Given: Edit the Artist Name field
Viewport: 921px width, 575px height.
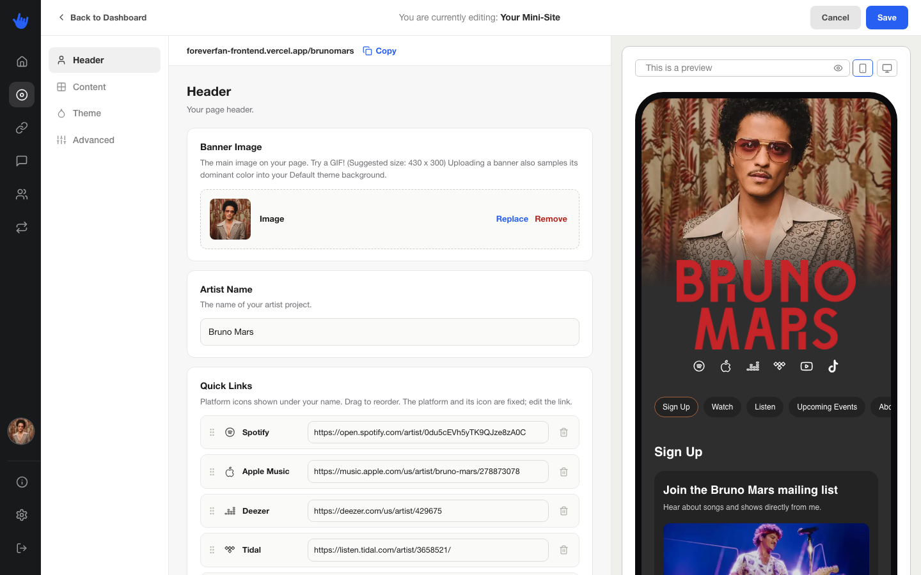Looking at the screenshot, I should click(x=390, y=332).
